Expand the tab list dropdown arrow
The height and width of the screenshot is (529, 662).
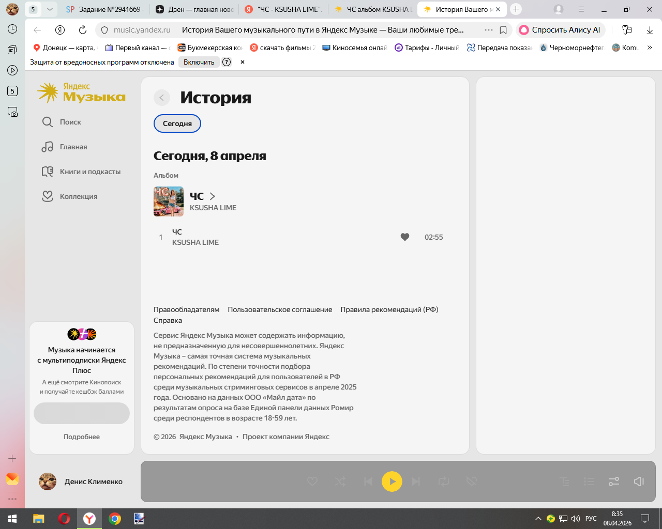(x=50, y=9)
